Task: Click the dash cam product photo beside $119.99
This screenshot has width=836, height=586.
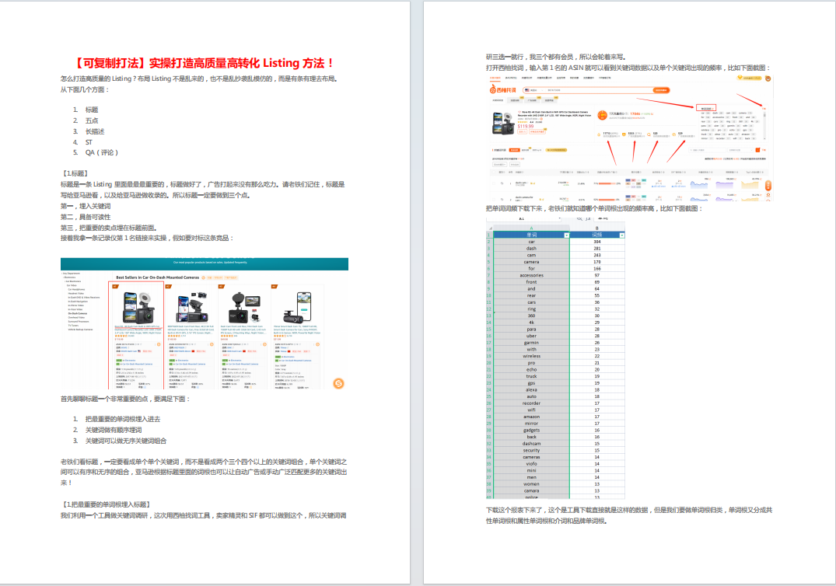Action: [x=503, y=123]
